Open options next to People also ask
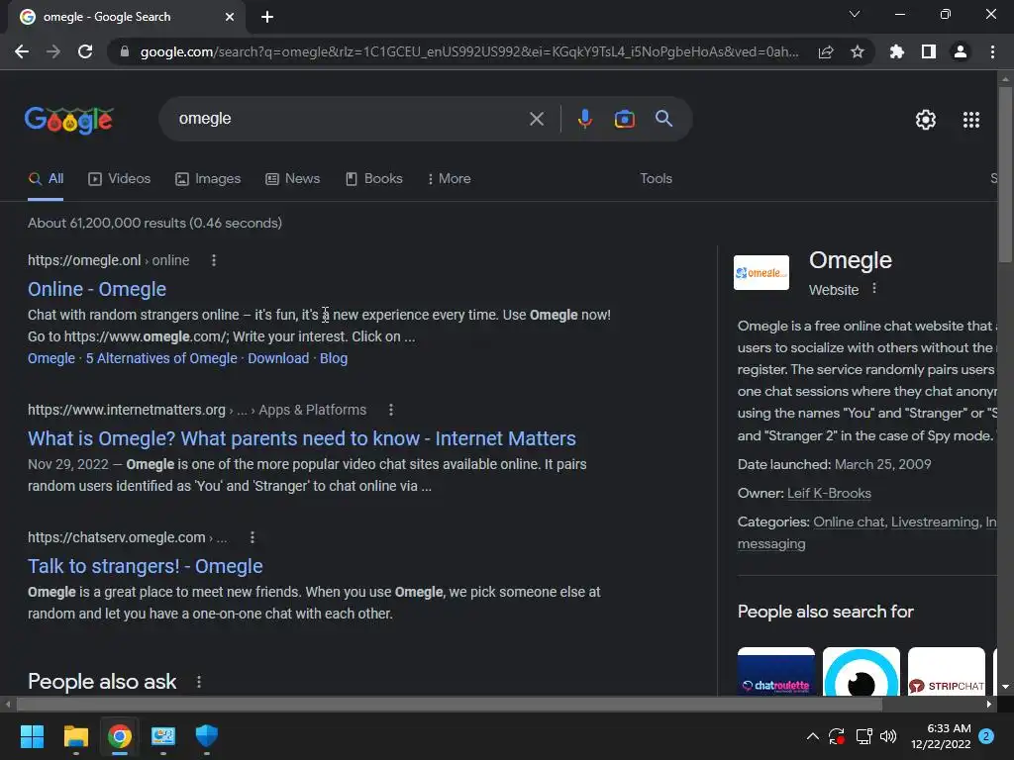 (198, 682)
